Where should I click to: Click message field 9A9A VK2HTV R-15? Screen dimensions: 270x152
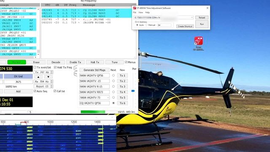pyautogui.click(x=94, y=87)
